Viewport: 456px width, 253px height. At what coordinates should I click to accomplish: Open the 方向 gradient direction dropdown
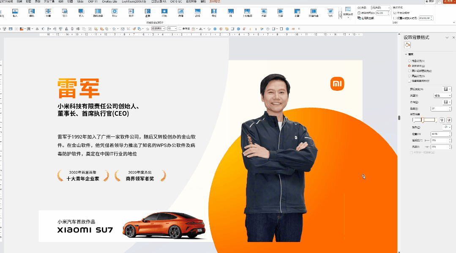(x=447, y=102)
